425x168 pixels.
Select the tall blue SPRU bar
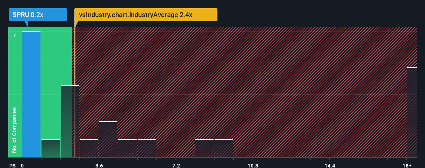31,94
